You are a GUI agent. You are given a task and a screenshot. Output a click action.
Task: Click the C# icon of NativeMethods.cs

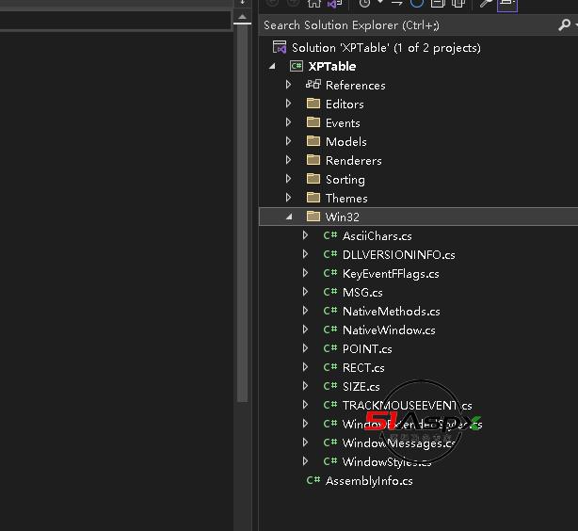tap(330, 311)
